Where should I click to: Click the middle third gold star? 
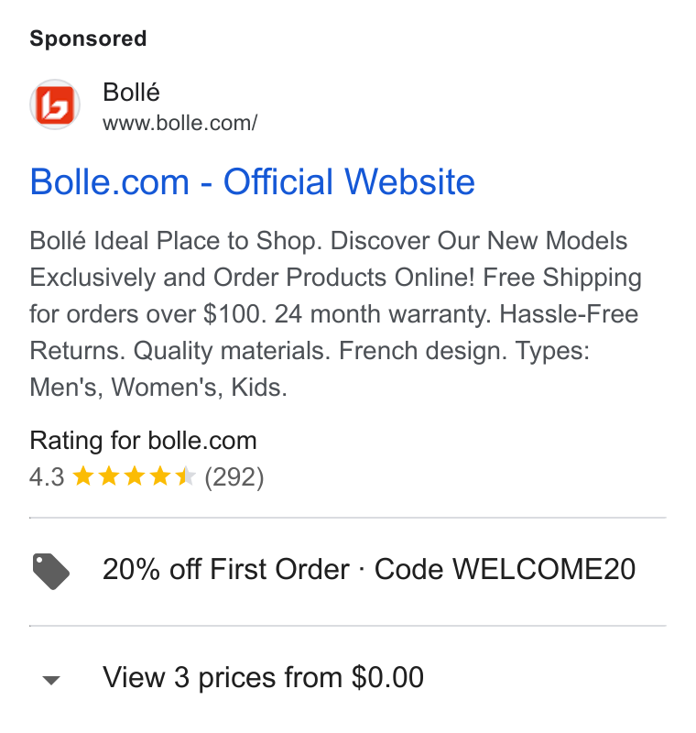pos(135,476)
